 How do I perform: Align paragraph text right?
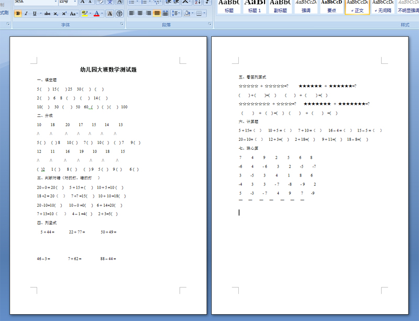tap(149, 13)
